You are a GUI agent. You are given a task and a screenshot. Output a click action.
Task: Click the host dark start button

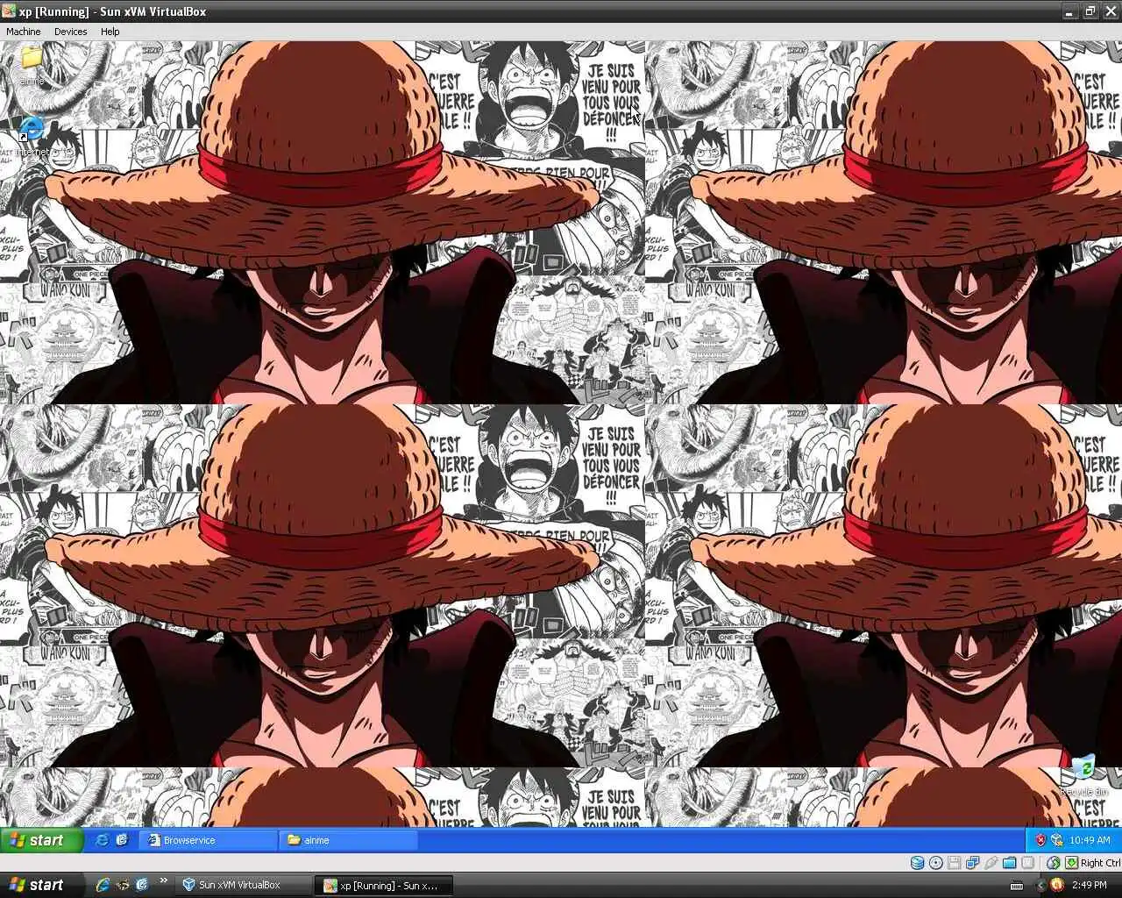41,885
